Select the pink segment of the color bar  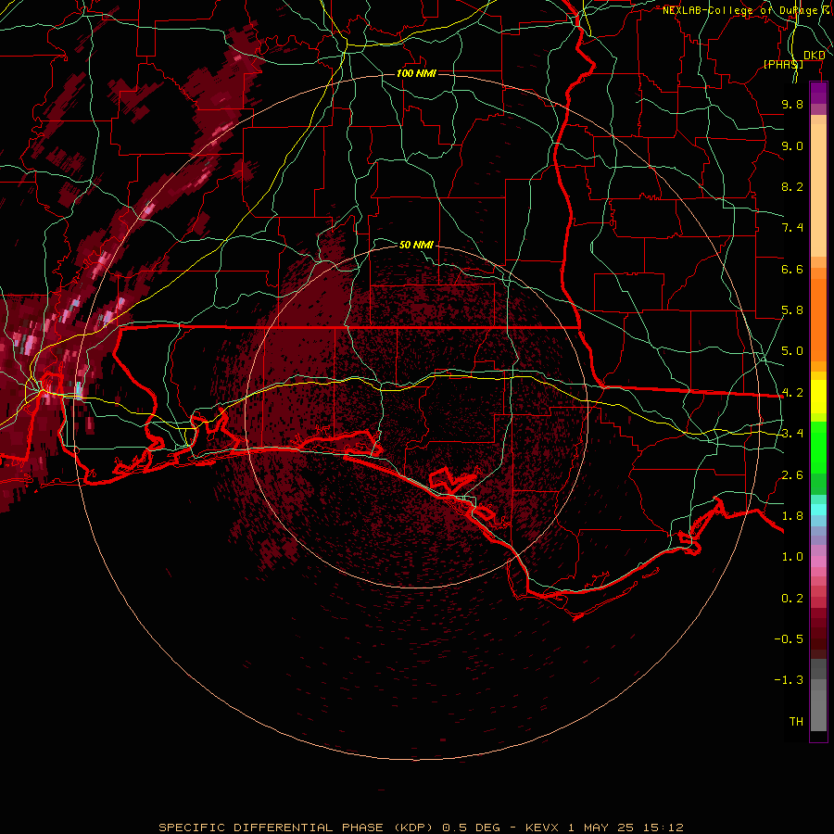coord(818,562)
